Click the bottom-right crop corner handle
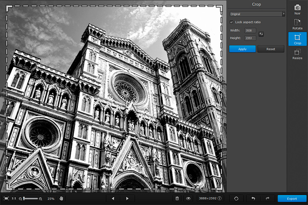The image size is (308, 205). click(x=220, y=187)
